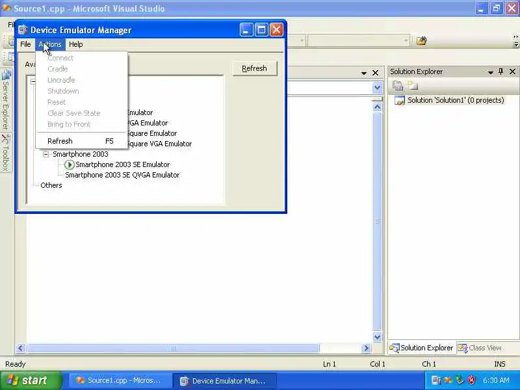520x390 pixels.
Task: Select Smartphone 2003 SE Emulator entry
Action: pos(123,164)
